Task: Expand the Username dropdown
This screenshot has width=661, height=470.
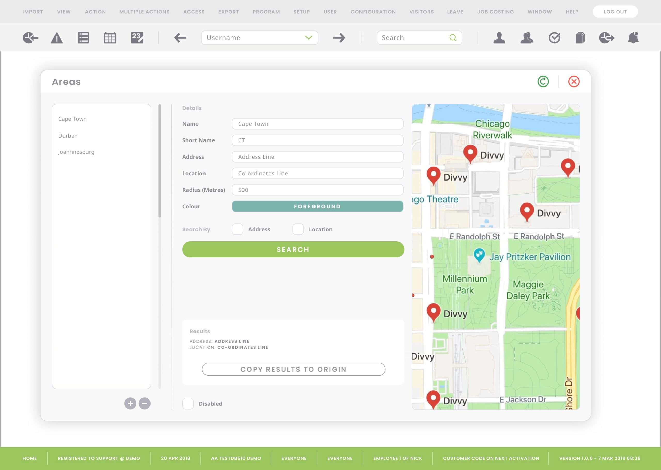Action: click(309, 38)
